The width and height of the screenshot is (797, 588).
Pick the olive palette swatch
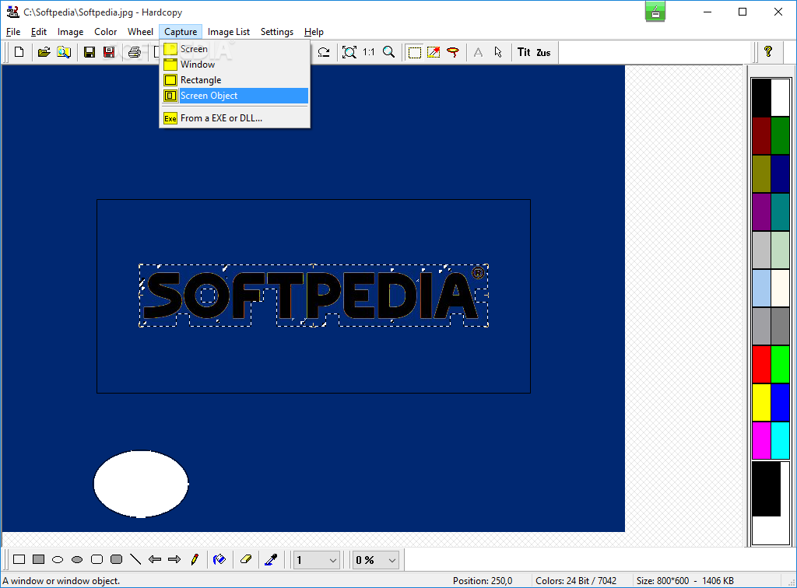761,174
